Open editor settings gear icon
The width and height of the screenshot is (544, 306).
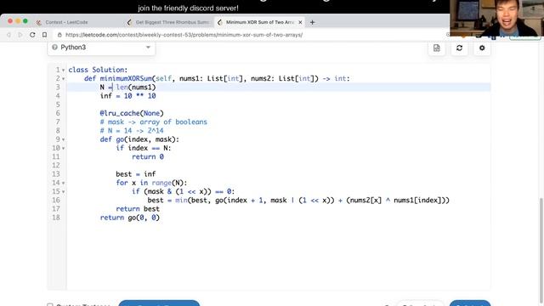[482, 48]
